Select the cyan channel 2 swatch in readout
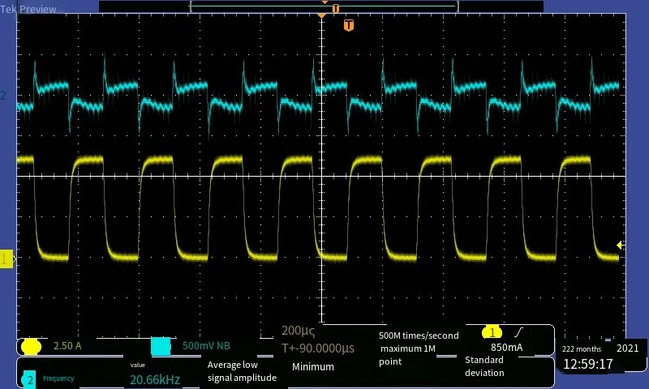Viewport: 649px width, 389px height. point(161,346)
